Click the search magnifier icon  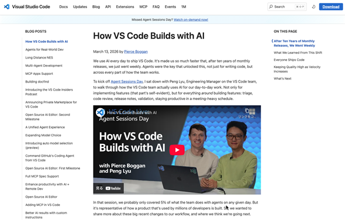click(271, 6)
